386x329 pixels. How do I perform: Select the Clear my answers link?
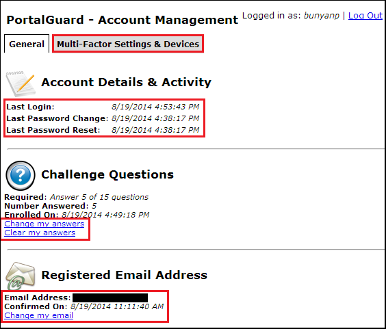pyautogui.click(x=40, y=233)
